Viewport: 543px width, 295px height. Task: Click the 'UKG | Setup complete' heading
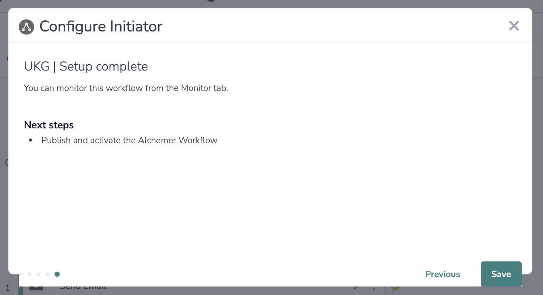[x=86, y=66]
